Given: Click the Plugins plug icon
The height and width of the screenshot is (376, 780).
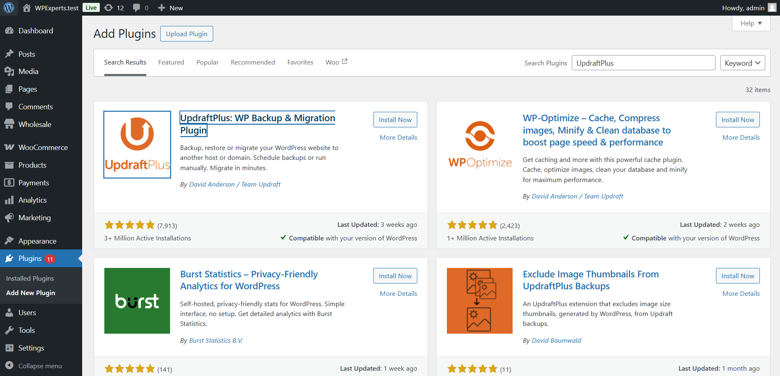Looking at the screenshot, I should (x=9, y=258).
